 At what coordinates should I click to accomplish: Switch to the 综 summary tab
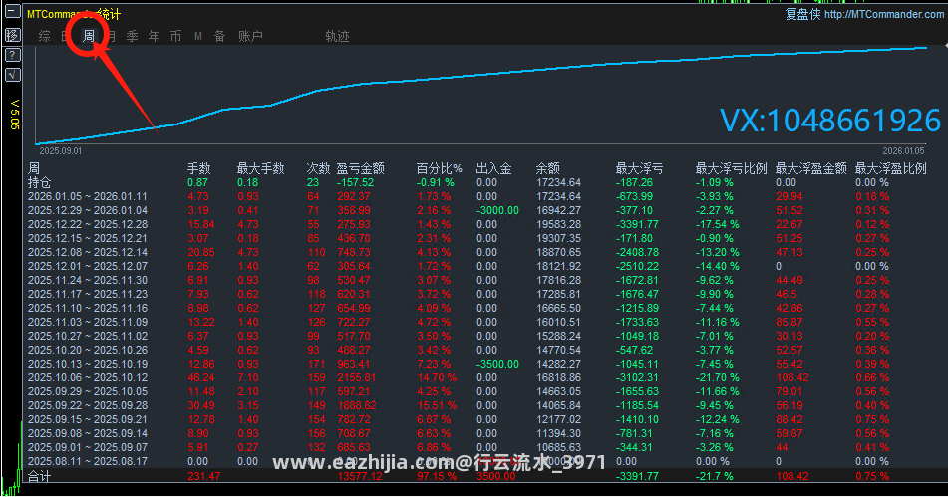click(44, 36)
